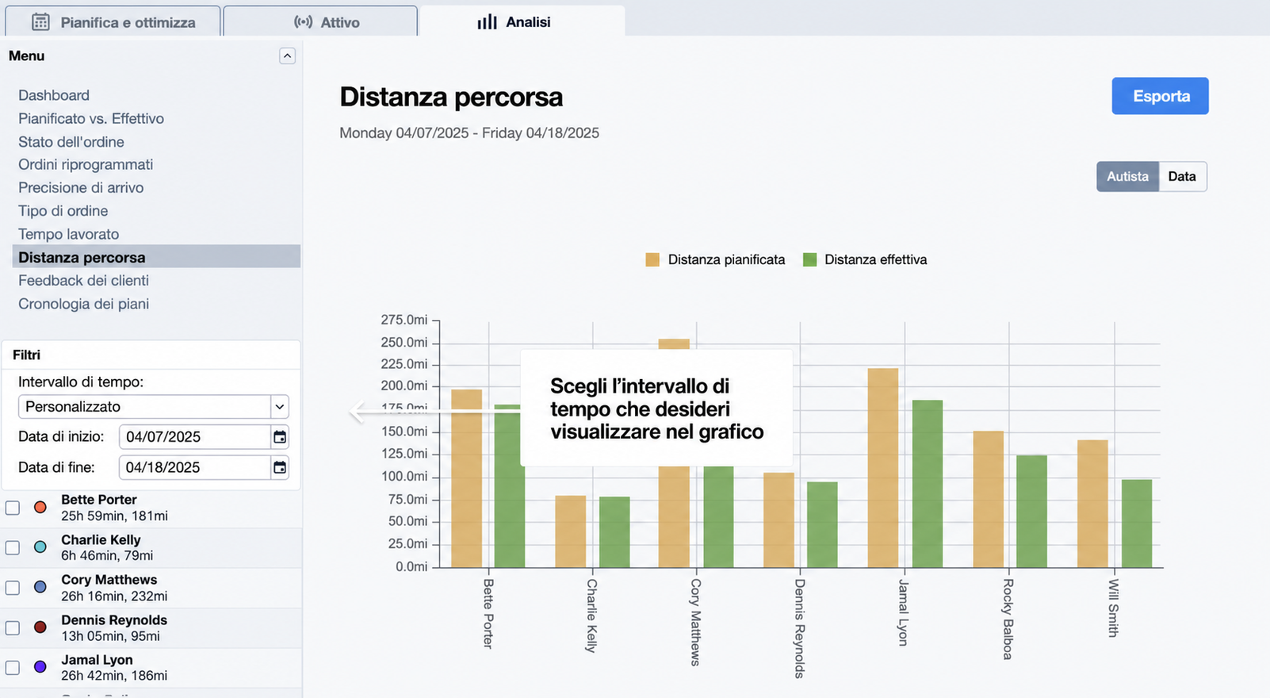The width and height of the screenshot is (1270, 698).
Task: Select the Analisi tab
Action: [x=522, y=21]
